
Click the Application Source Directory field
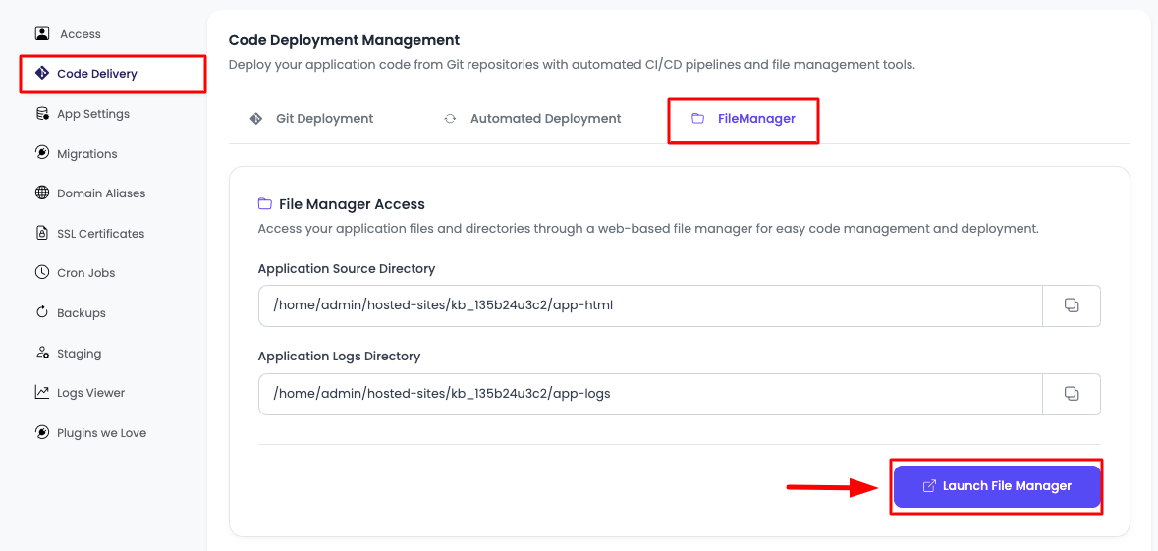point(648,305)
